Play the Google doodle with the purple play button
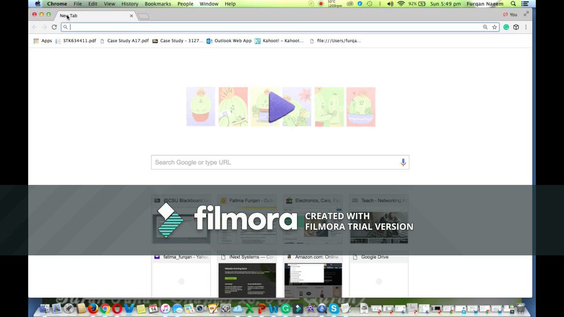564x317 pixels. (281, 107)
